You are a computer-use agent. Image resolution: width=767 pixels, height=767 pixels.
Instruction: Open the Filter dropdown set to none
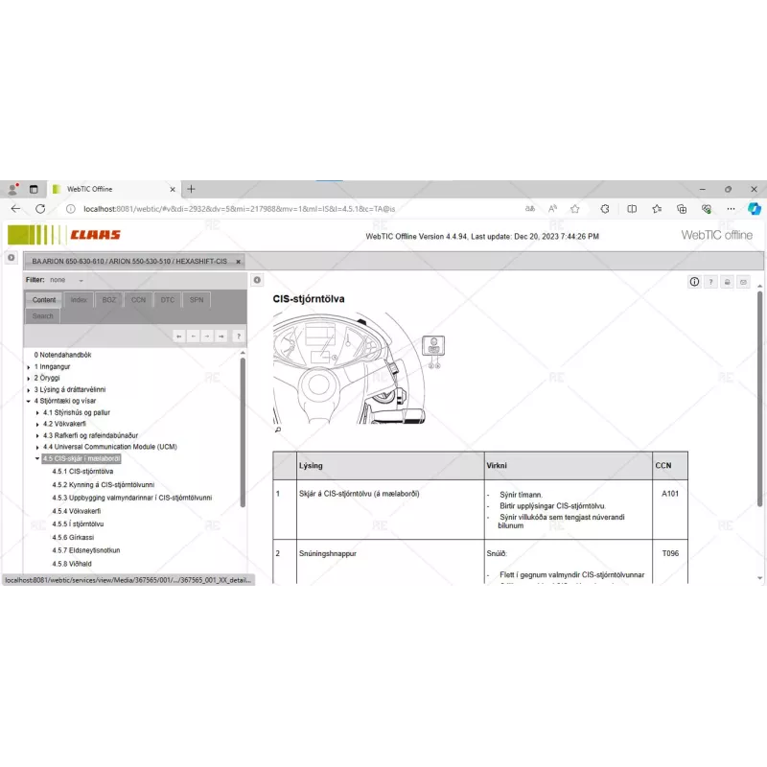tap(65, 279)
